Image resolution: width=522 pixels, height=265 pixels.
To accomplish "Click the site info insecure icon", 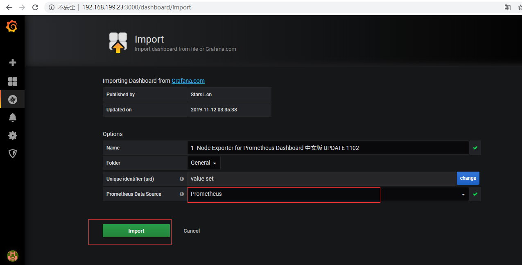I will 52,7.
